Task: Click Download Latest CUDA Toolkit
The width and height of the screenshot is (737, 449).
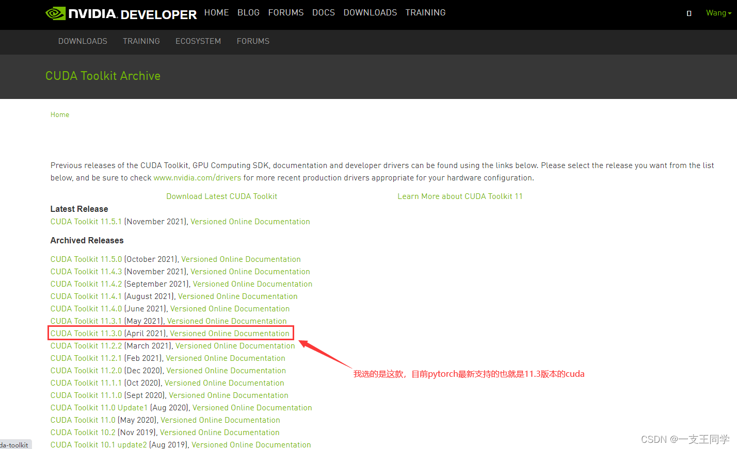Action: [x=221, y=196]
